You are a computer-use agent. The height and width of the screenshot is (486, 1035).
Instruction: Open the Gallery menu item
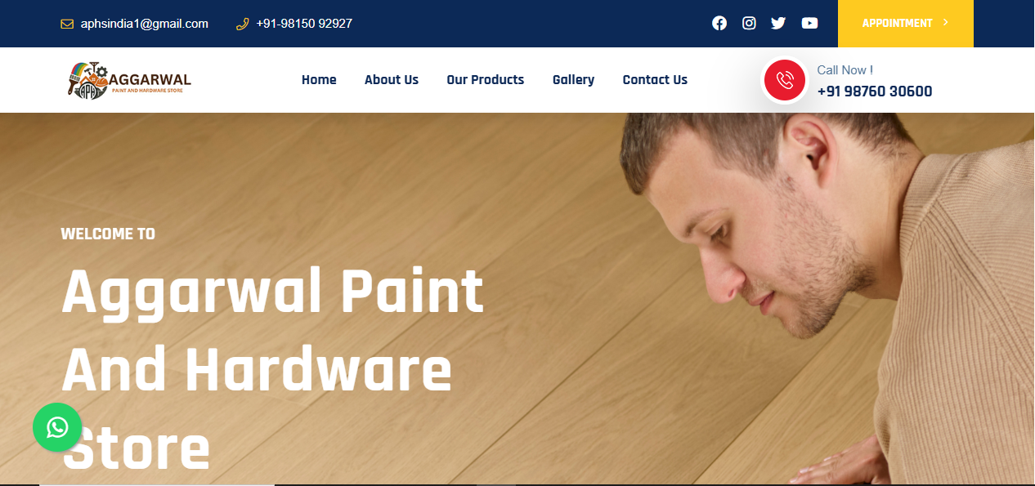point(573,79)
